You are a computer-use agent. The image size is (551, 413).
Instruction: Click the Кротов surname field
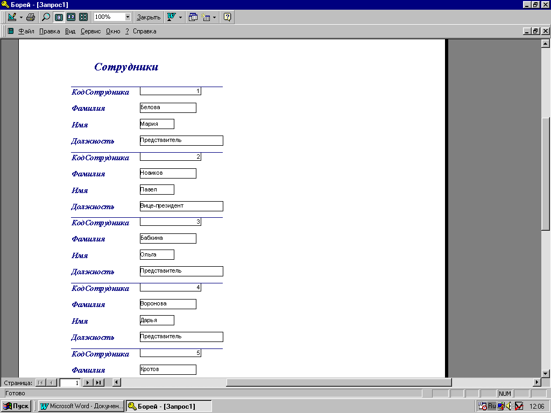point(168,369)
